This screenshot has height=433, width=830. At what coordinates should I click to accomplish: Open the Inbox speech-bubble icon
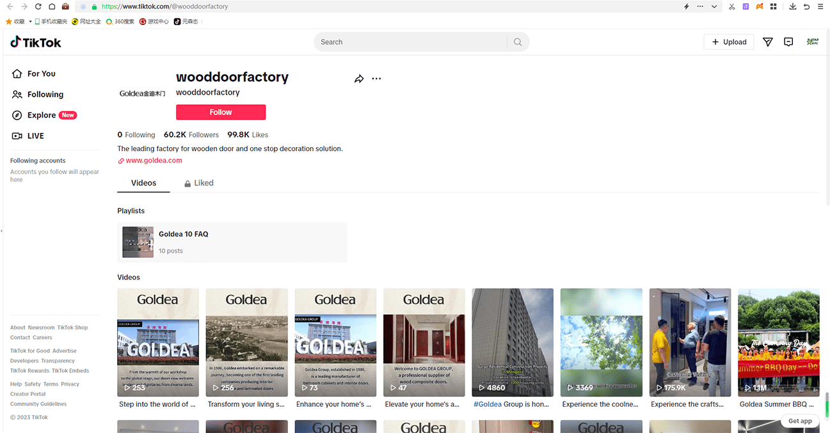click(x=788, y=42)
